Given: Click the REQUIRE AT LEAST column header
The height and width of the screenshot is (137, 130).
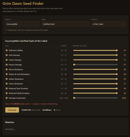Looking at the screenshot, I should point(80,46).
